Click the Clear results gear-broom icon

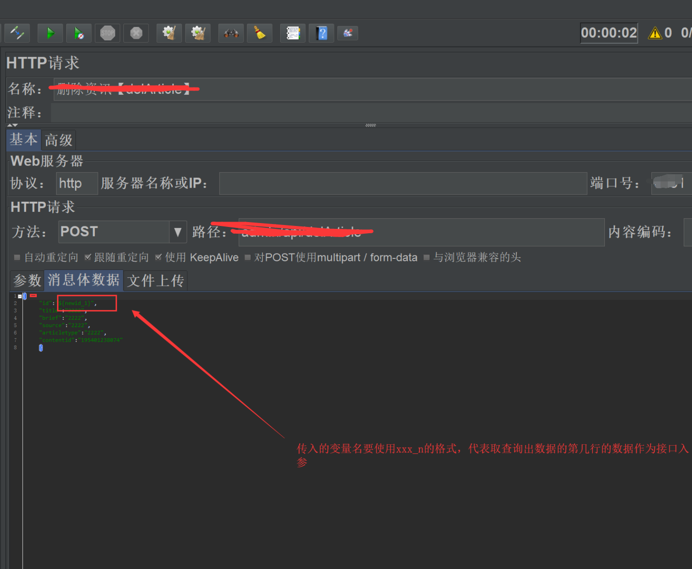[169, 33]
